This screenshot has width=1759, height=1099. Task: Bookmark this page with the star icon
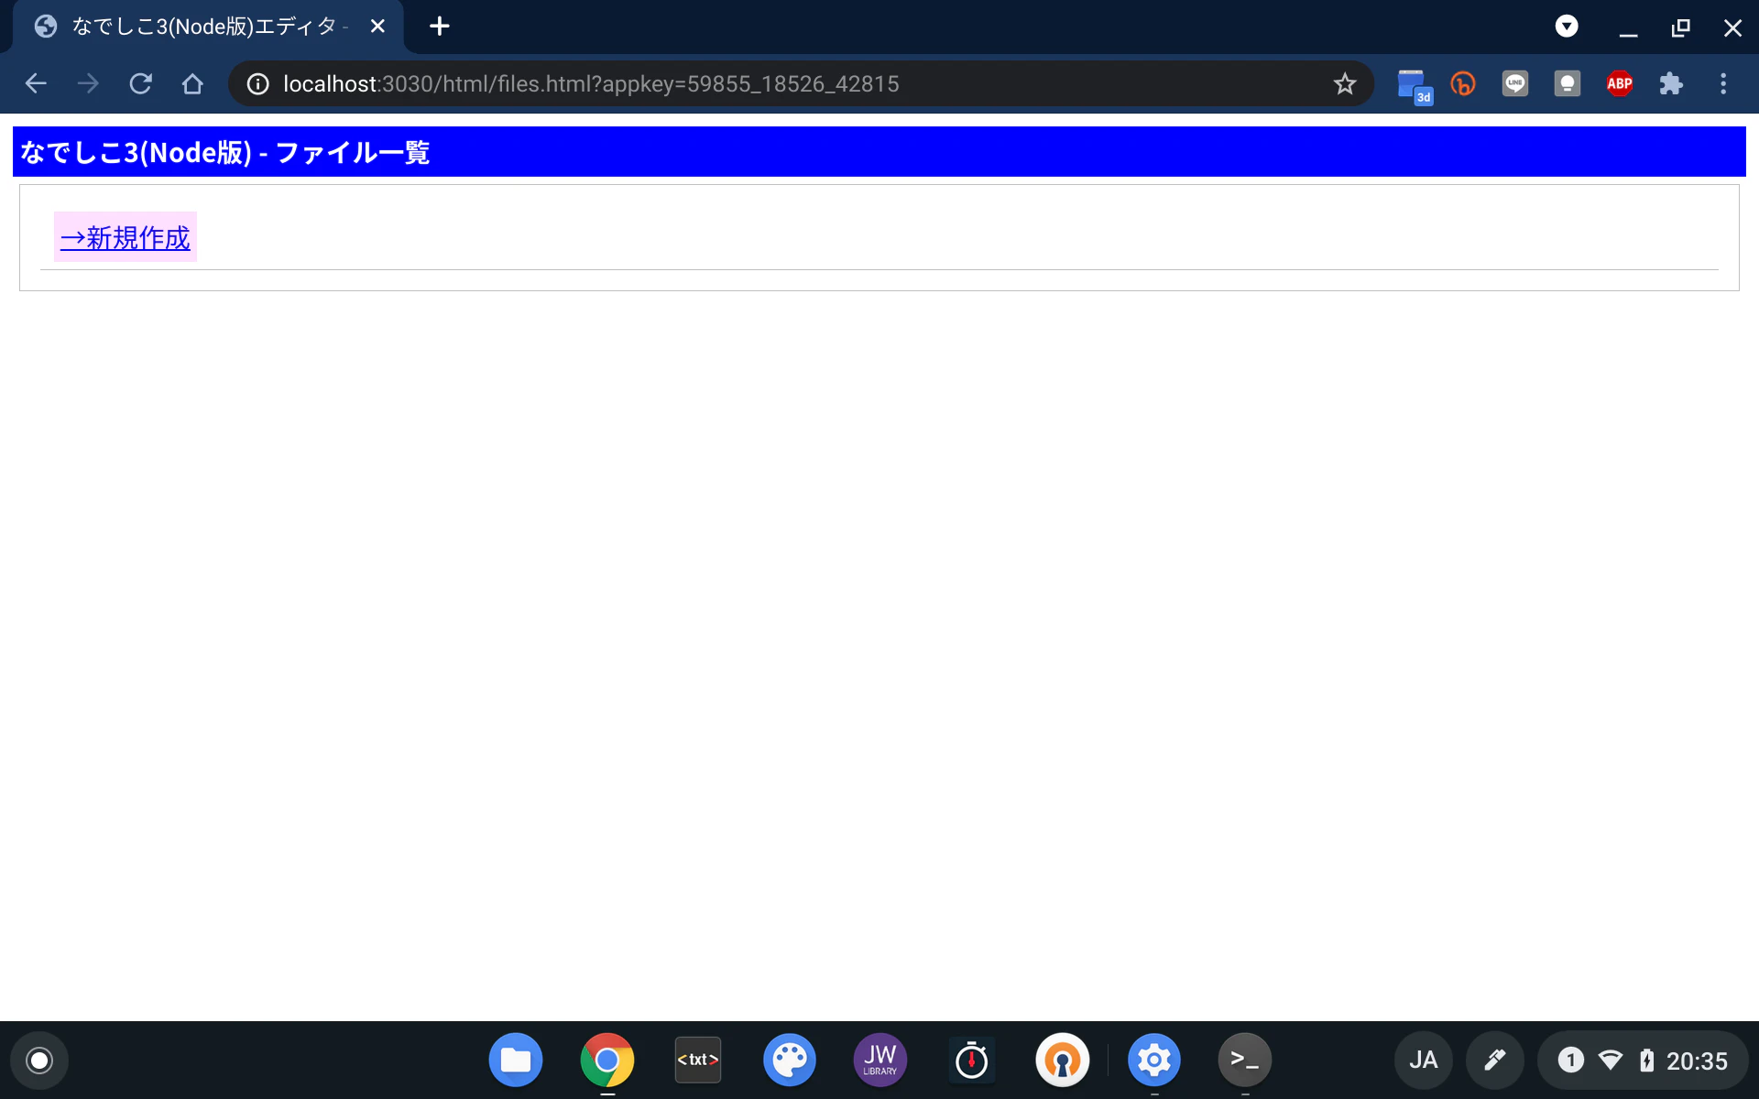(1344, 84)
